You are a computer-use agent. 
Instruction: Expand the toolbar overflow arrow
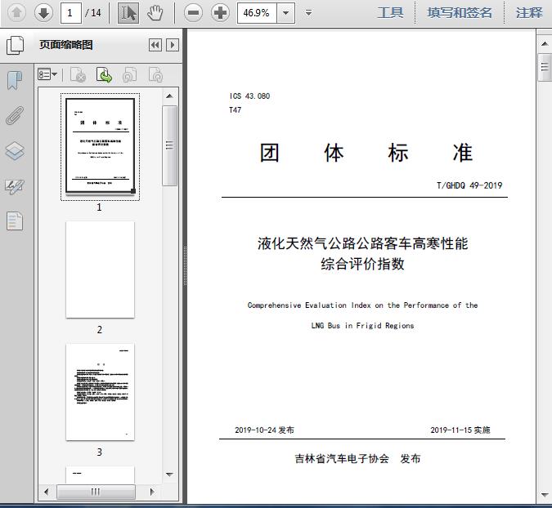(308, 12)
